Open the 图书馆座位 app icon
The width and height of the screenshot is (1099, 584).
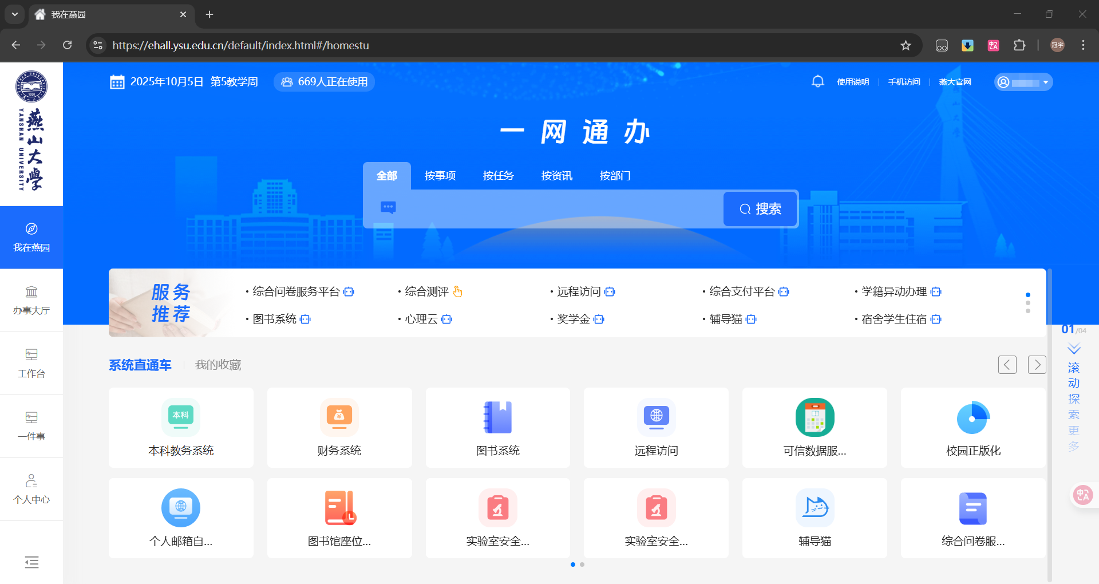coord(339,518)
